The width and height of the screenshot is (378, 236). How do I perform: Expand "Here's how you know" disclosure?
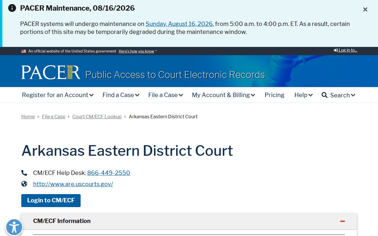point(138,51)
